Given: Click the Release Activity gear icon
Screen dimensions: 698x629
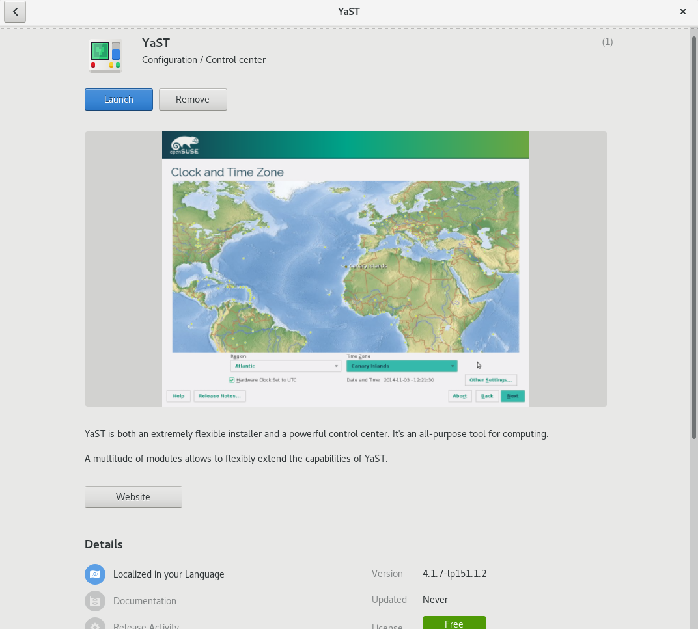Looking at the screenshot, I should coord(94,624).
